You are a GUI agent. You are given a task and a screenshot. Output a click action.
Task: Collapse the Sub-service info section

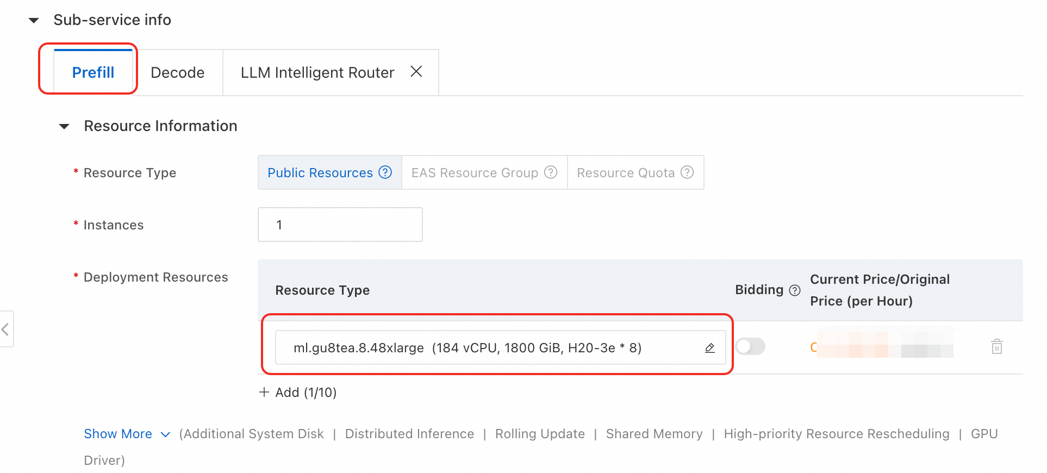coord(34,21)
